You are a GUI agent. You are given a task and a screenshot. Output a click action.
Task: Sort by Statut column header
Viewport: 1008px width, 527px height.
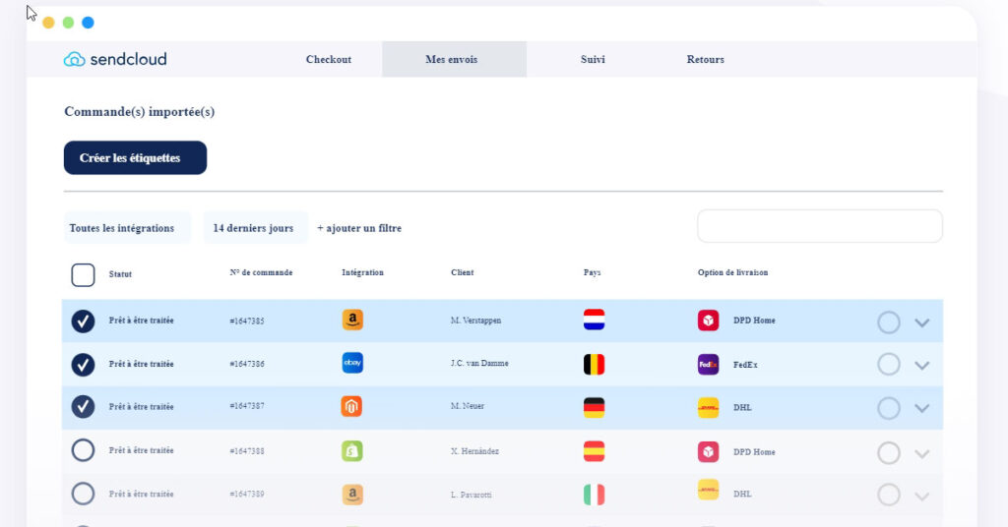pos(120,274)
